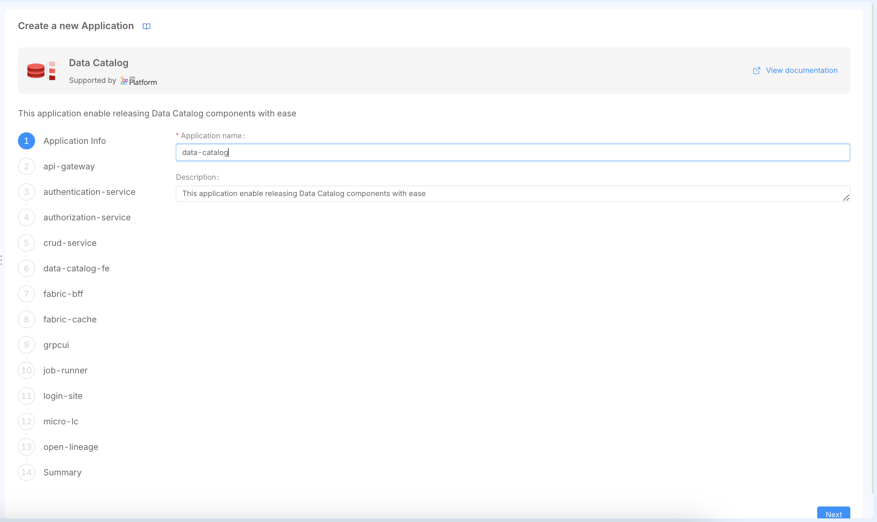Grab the Description textarea resize handle
This screenshot has height=522, width=877.
(846, 198)
